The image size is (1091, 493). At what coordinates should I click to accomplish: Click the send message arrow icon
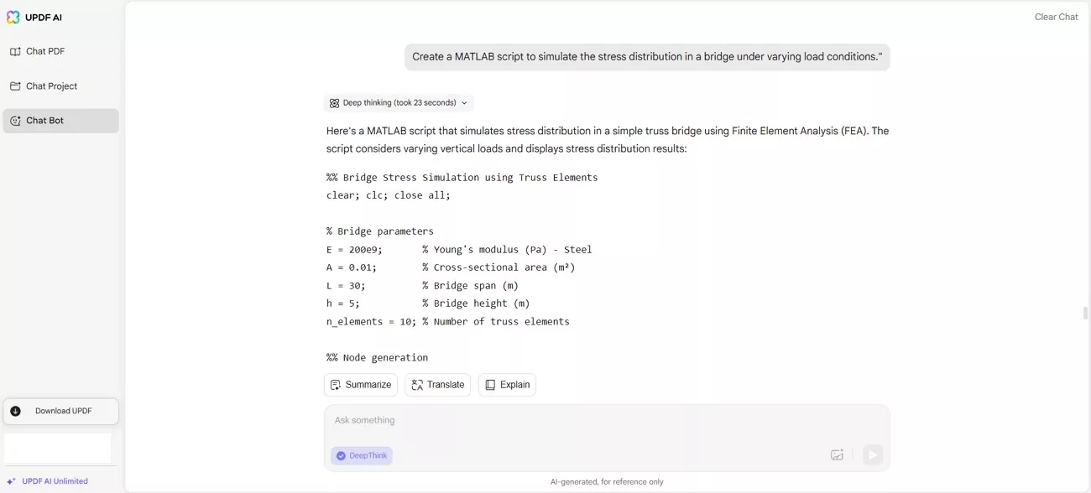coord(872,454)
